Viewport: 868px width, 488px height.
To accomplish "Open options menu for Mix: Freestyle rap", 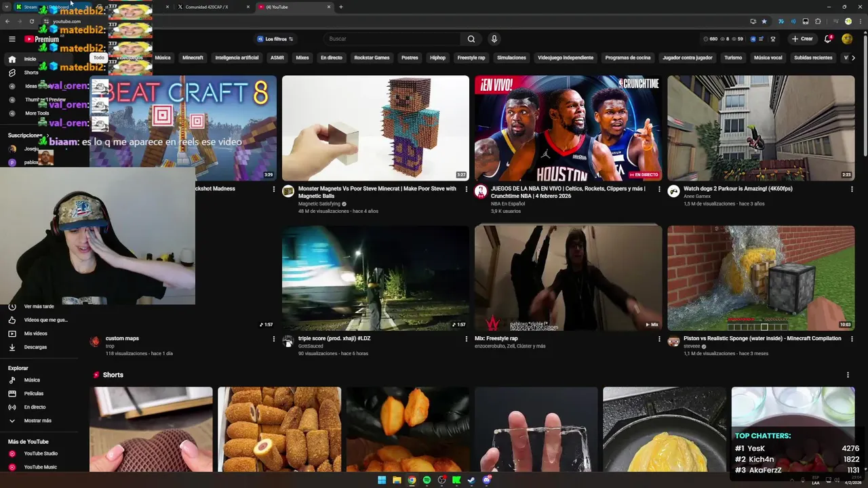I will (659, 339).
